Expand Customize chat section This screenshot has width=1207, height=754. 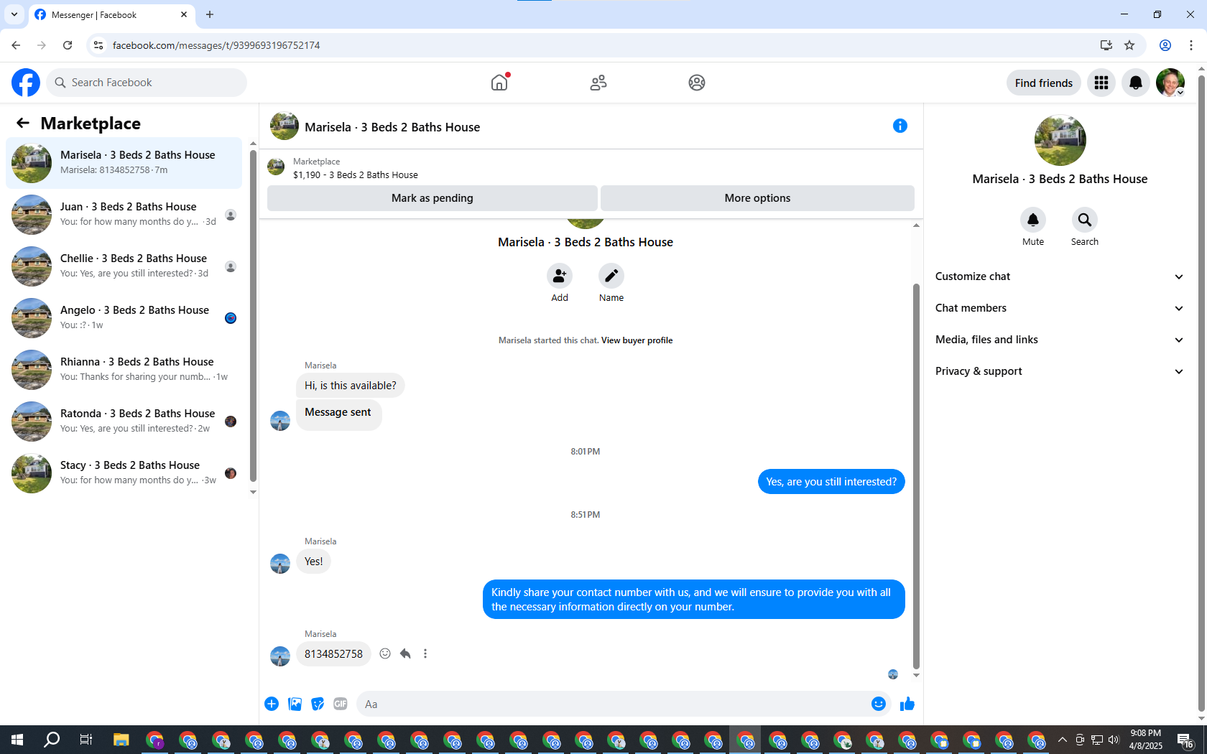(x=1060, y=276)
